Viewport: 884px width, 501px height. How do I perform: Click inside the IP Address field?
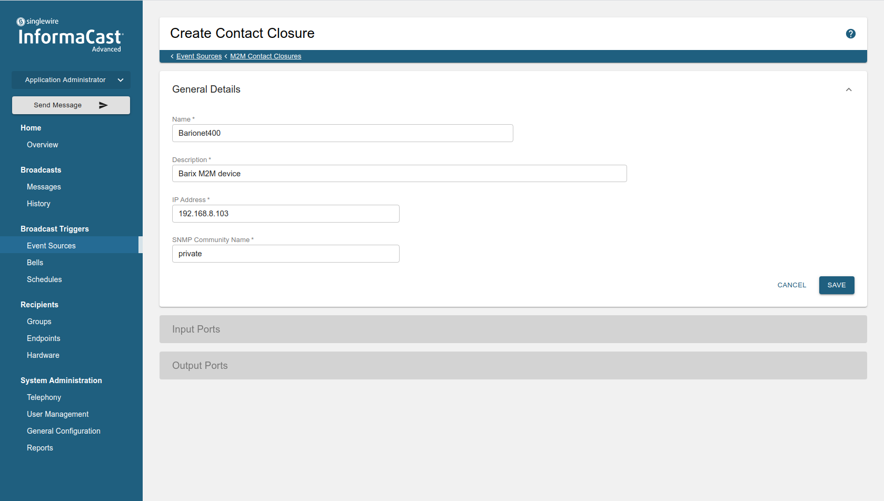coord(285,214)
